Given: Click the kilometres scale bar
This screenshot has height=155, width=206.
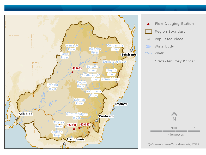Looking at the screenshot, I should [x=175, y=131].
